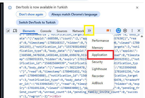The width and height of the screenshot is (145, 98).
Task: Dismiss the language notification banner
Action: coord(137,8)
